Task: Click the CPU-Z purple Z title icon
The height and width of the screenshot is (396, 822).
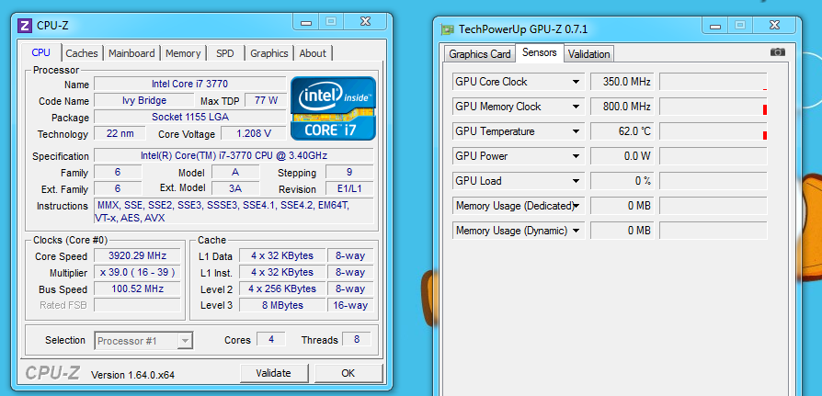Action: 24,25
